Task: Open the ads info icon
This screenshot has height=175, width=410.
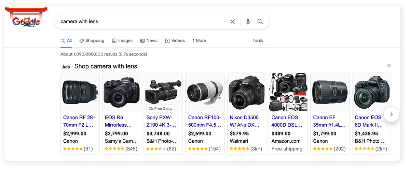Action: 389,66
